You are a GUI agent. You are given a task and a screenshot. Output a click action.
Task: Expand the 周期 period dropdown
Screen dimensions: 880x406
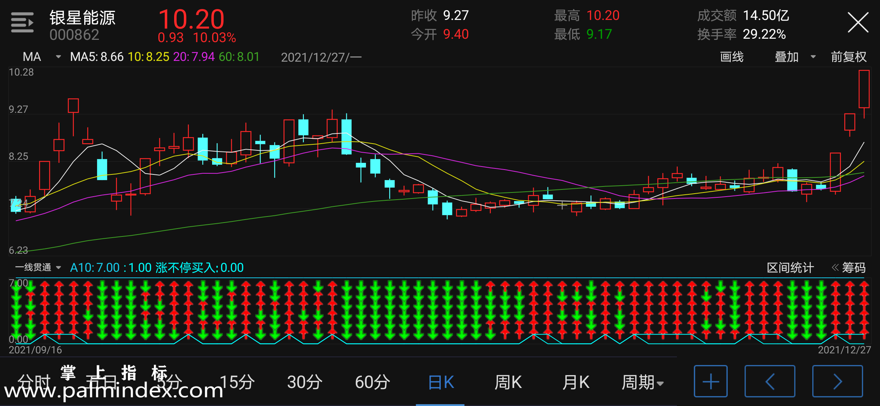tap(642, 382)
